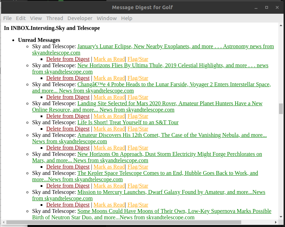
Task: Mark Ultima Thule message as read
Action: click(109, 78)
